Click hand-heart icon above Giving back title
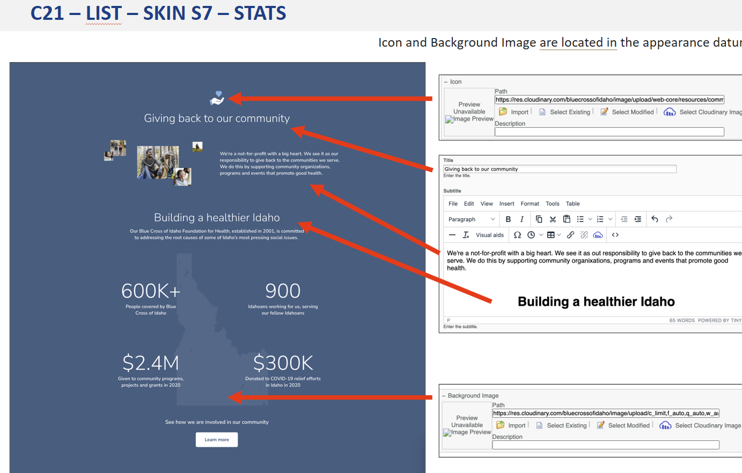This screenshot has width=742, height=473. coord(217,98)
